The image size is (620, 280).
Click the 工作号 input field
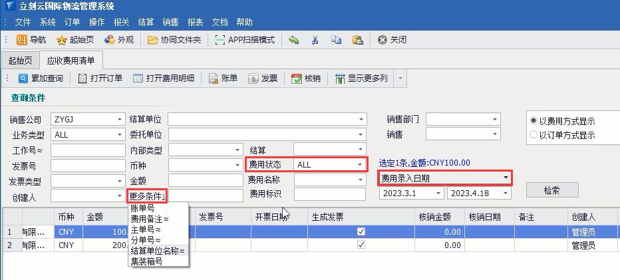pos(88,150)
